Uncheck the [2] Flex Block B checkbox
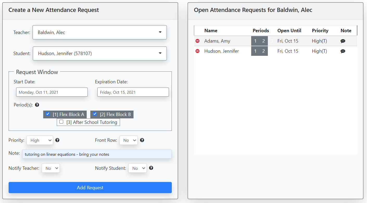This screenshot has width=367, height=203. (x=95, y=114)
